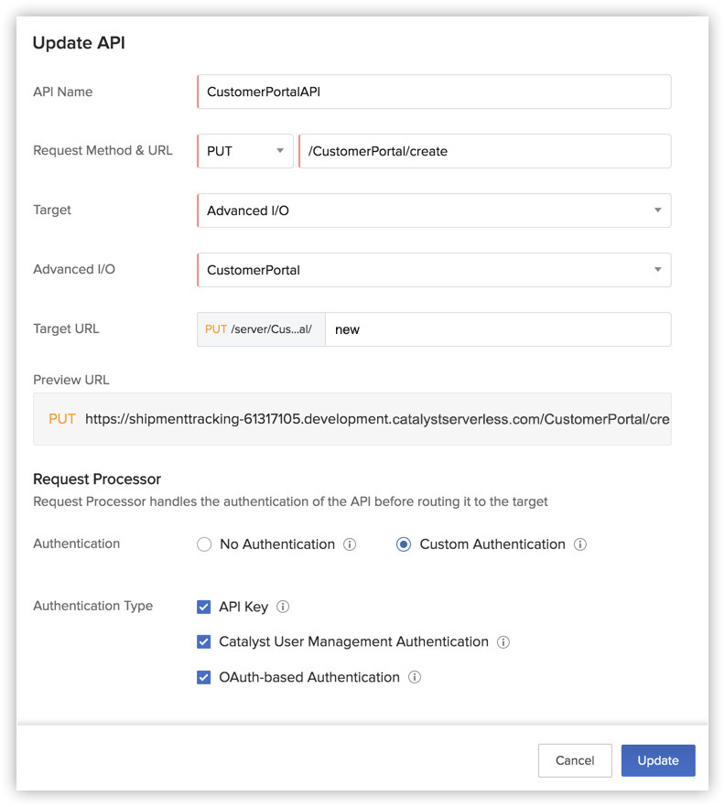This screenshot has height=807, width=725.
Task: Select the No Authentication radio button
Action: tap(204, 544)
